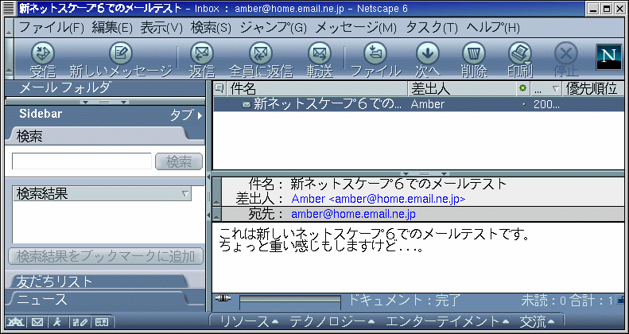Open the 検索結果 dropdown list

point(102,194)
